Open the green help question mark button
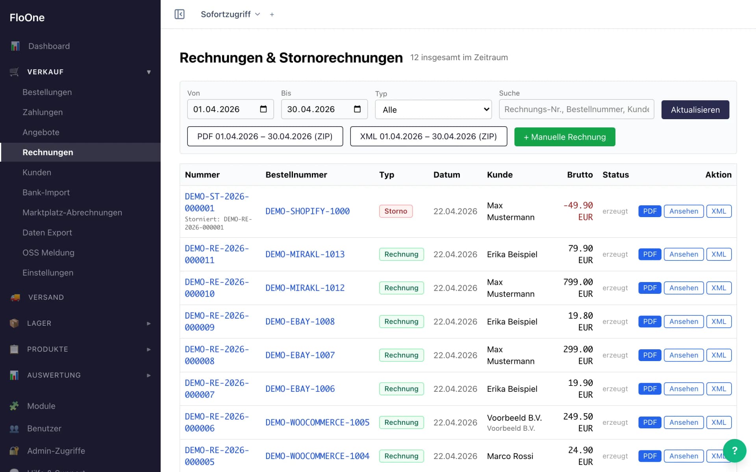The width and height of the screenshot is (756, 472). [x=734, y=451]
